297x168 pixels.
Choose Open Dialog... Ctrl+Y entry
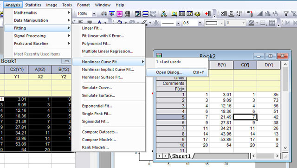pyautogui.click(x=177, y=72)
